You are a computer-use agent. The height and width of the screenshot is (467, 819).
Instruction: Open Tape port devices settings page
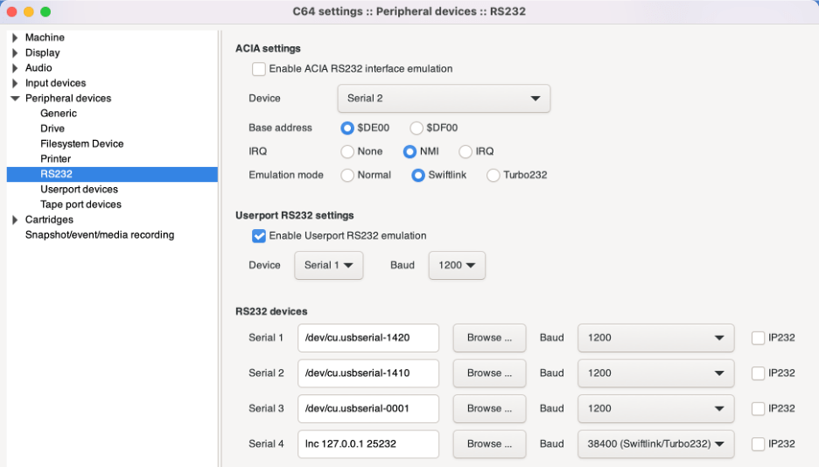pos(80,205)
